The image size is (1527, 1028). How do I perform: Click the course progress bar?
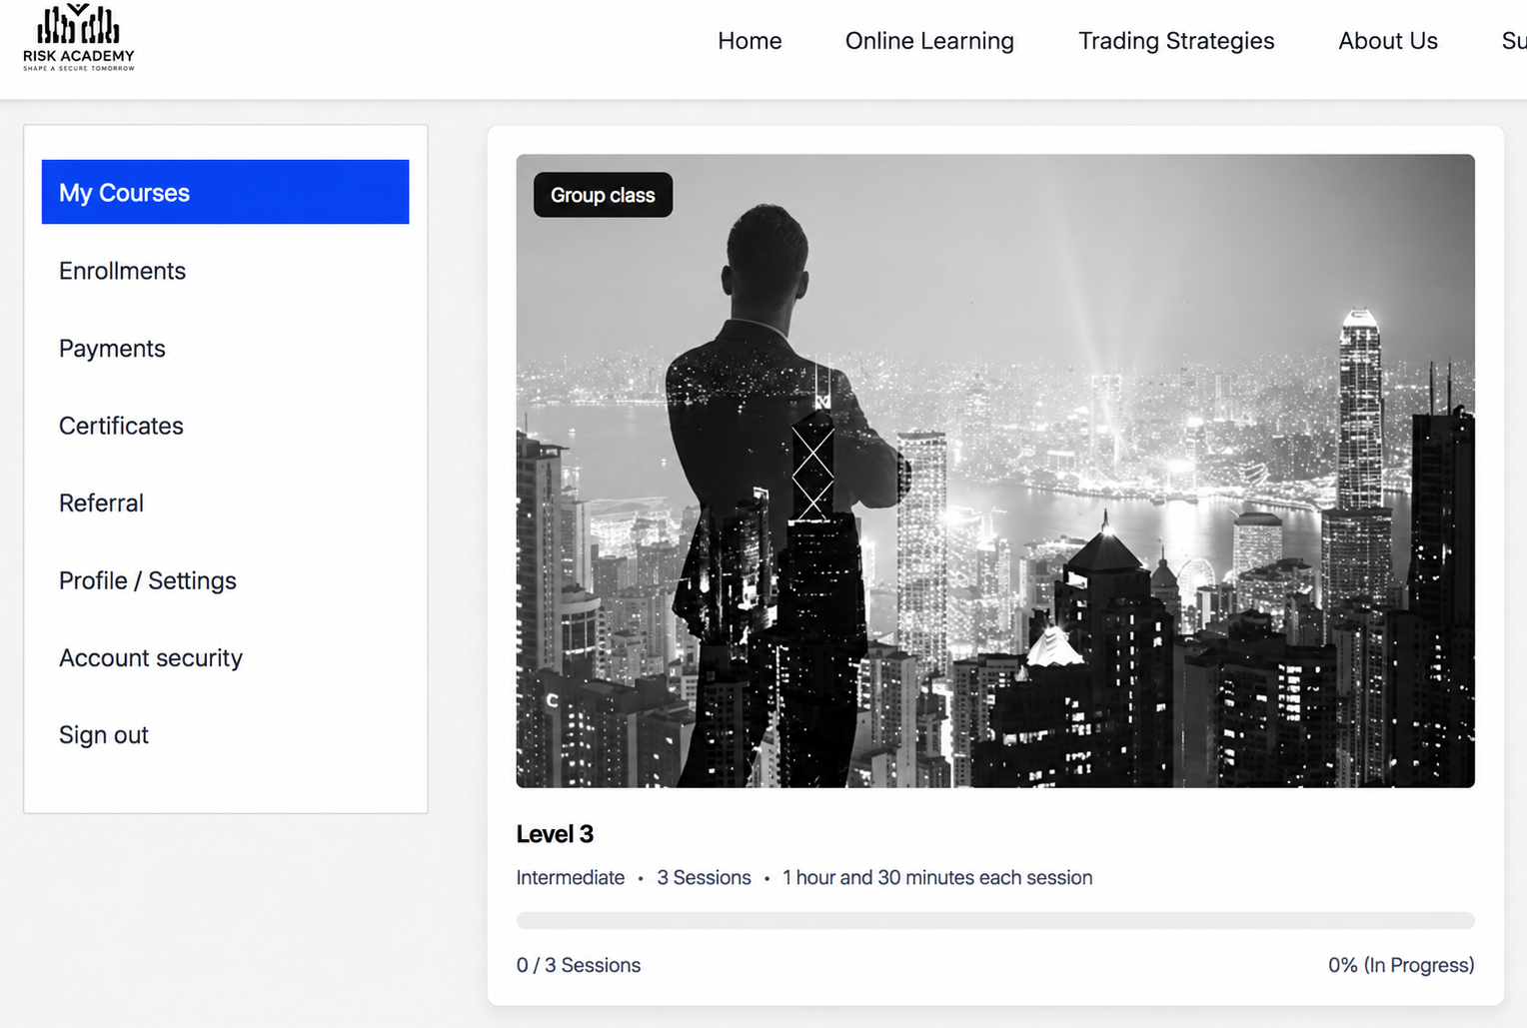click(995, 920)
